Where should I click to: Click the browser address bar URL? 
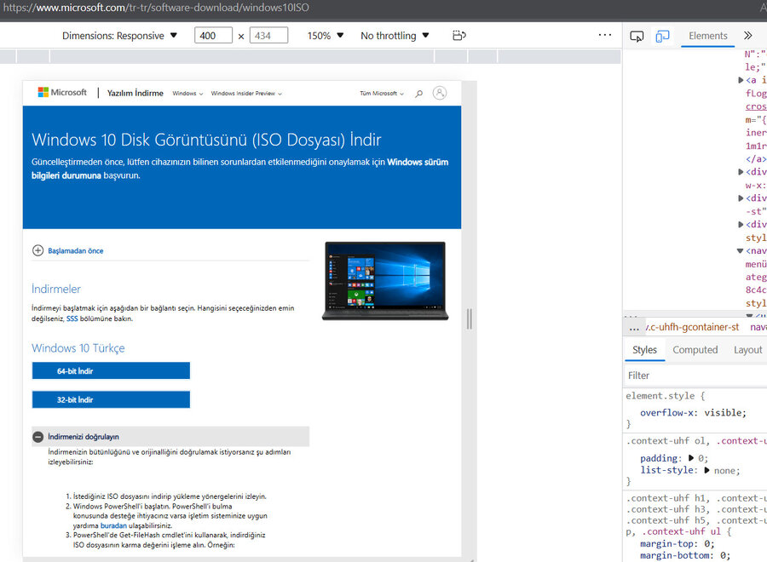pyautogui.click(x=156, y=8)
